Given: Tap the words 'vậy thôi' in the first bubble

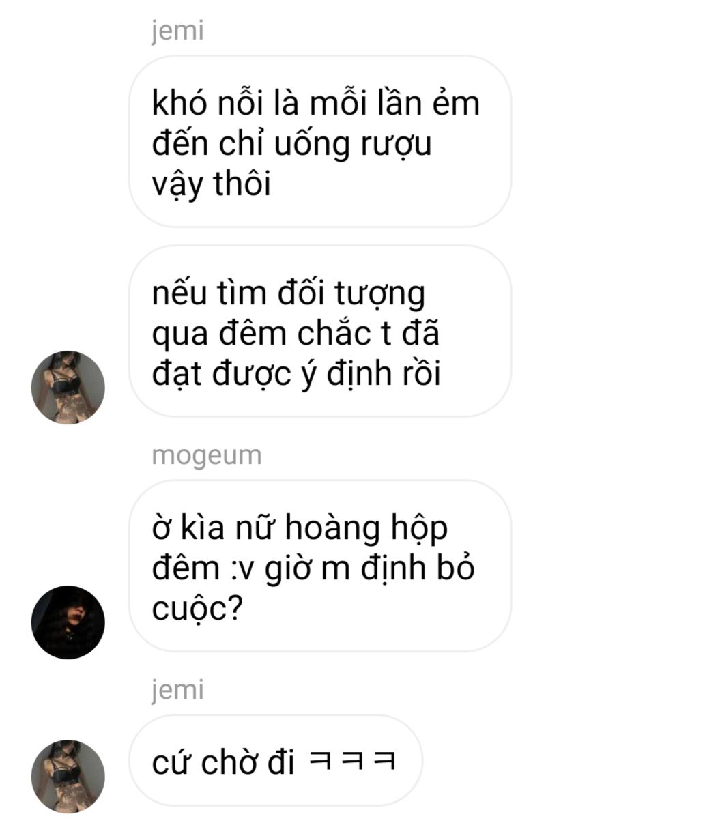Looking at the screenshot, I should click(211, 184).
